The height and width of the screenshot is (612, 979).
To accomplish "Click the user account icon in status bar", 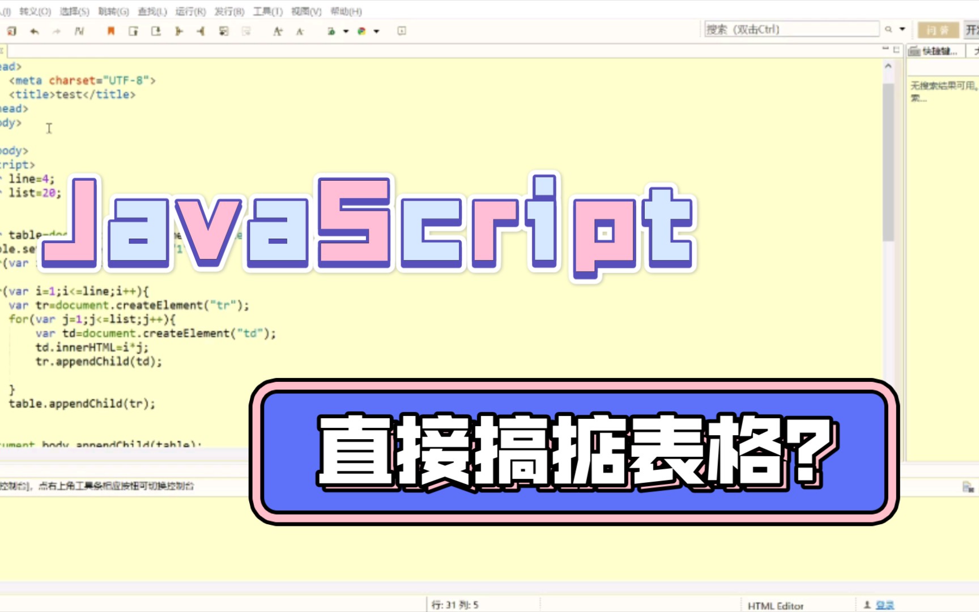I will click(868, 603).
